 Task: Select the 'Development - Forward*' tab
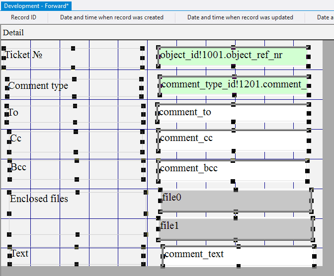(37, 5)
